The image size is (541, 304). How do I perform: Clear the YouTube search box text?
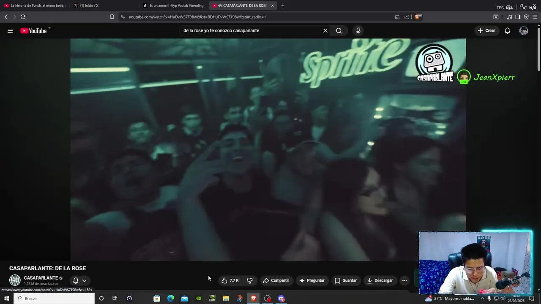click(x=325, y=30)
